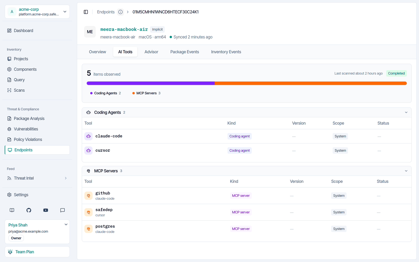
Task: Open the Scans sidebar item
Action: 37,90
